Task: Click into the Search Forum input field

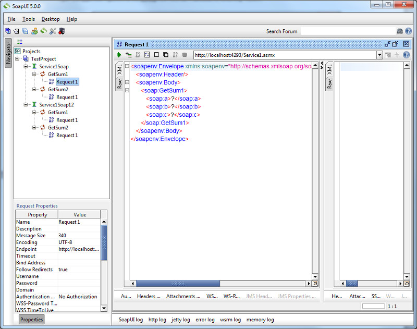Action: (x=348, y=31)
